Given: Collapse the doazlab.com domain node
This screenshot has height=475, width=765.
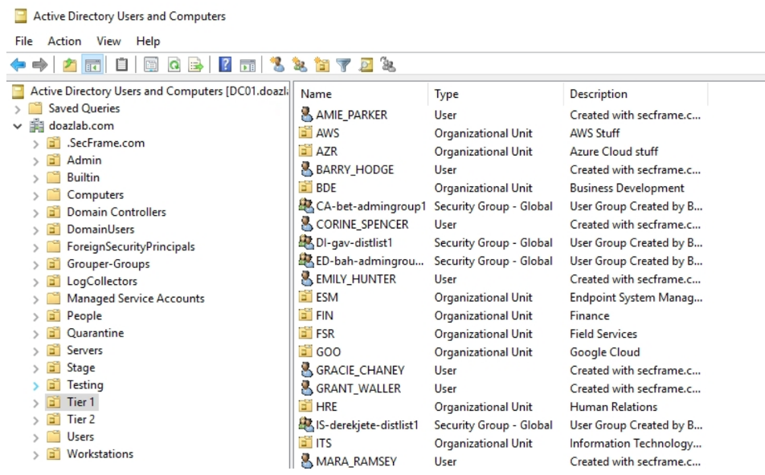Looking at the screenshot, I should pyautogui.click(x=18, y=126).
